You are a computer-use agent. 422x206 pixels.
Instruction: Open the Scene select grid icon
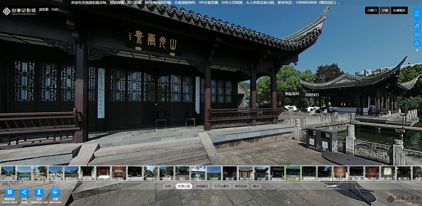(9, 192)
